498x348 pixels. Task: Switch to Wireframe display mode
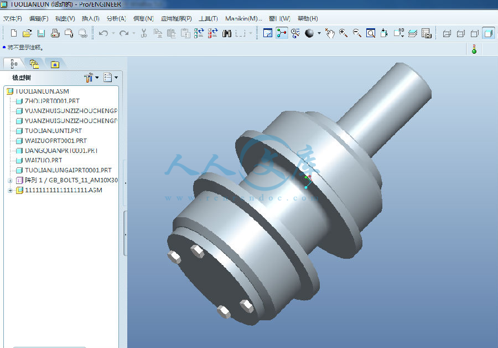447,33
